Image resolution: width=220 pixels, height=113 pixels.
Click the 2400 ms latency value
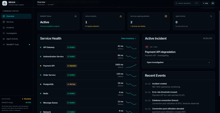point(119,65)
